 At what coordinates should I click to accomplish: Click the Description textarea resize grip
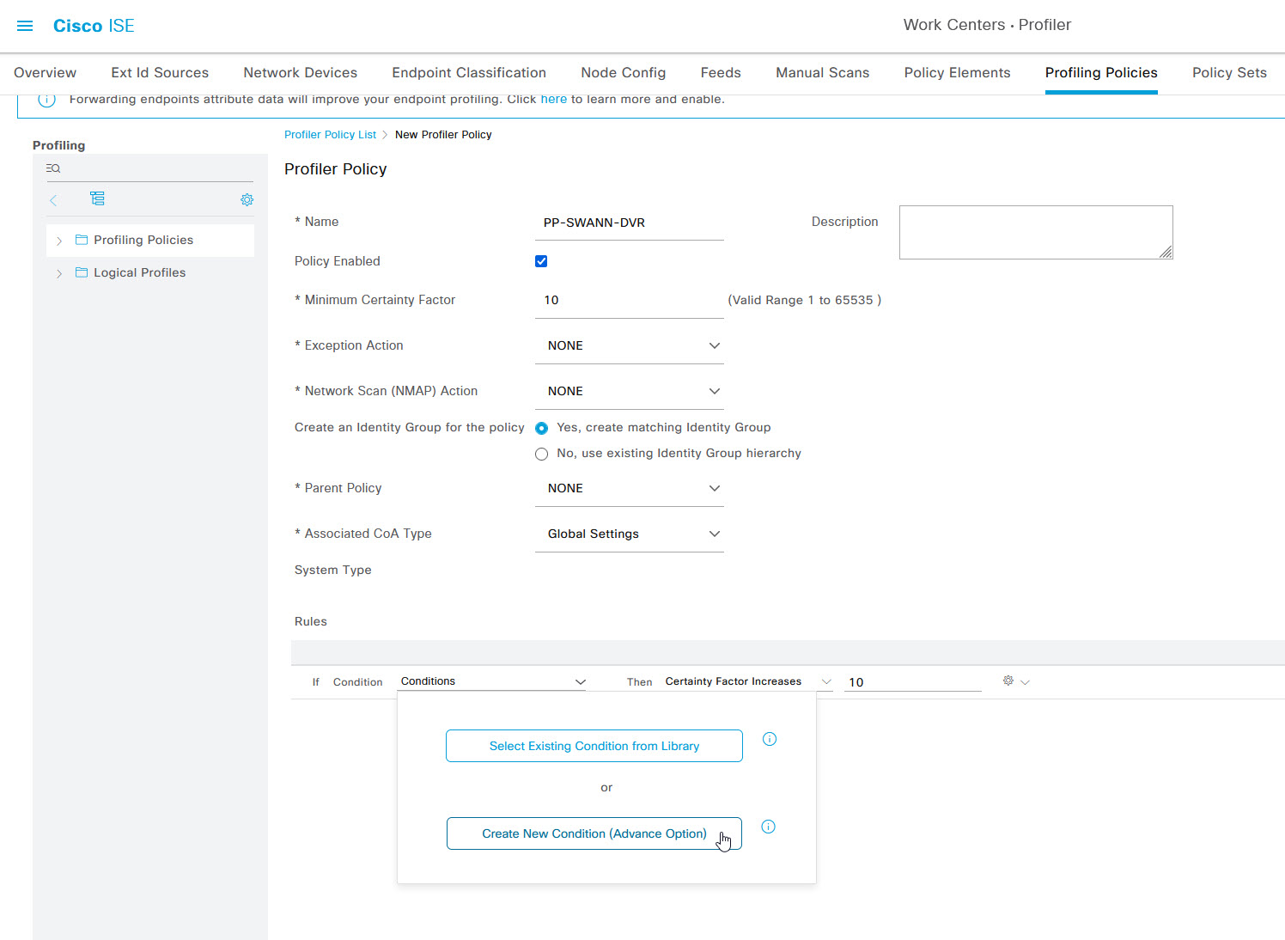pyautogui.click(x=1166, y=252)
